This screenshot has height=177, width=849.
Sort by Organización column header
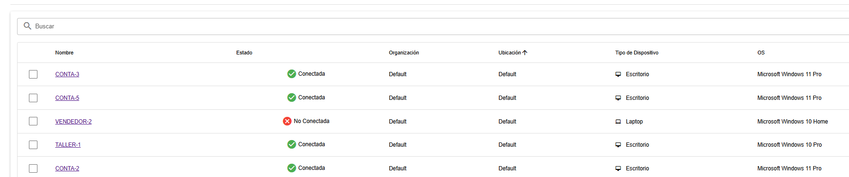[x=404, y=53]
